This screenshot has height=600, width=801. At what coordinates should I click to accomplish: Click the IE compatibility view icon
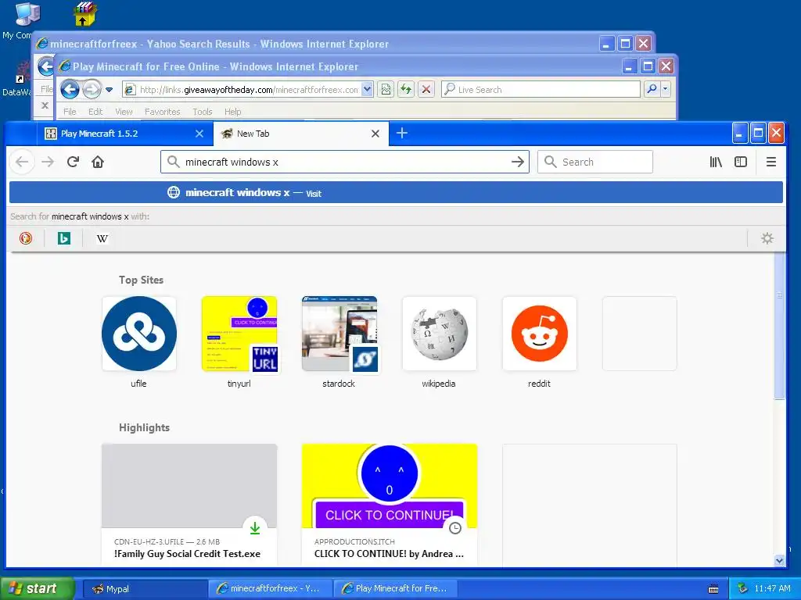pyautogui.click(x=386, y=90)
